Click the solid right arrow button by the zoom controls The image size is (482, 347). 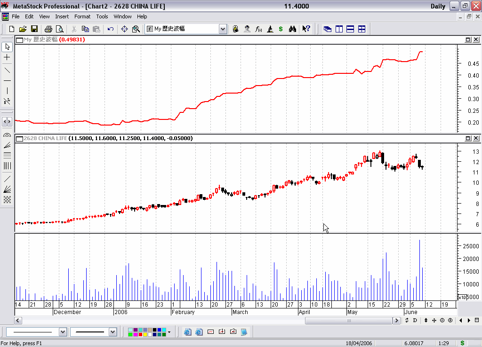469,320
